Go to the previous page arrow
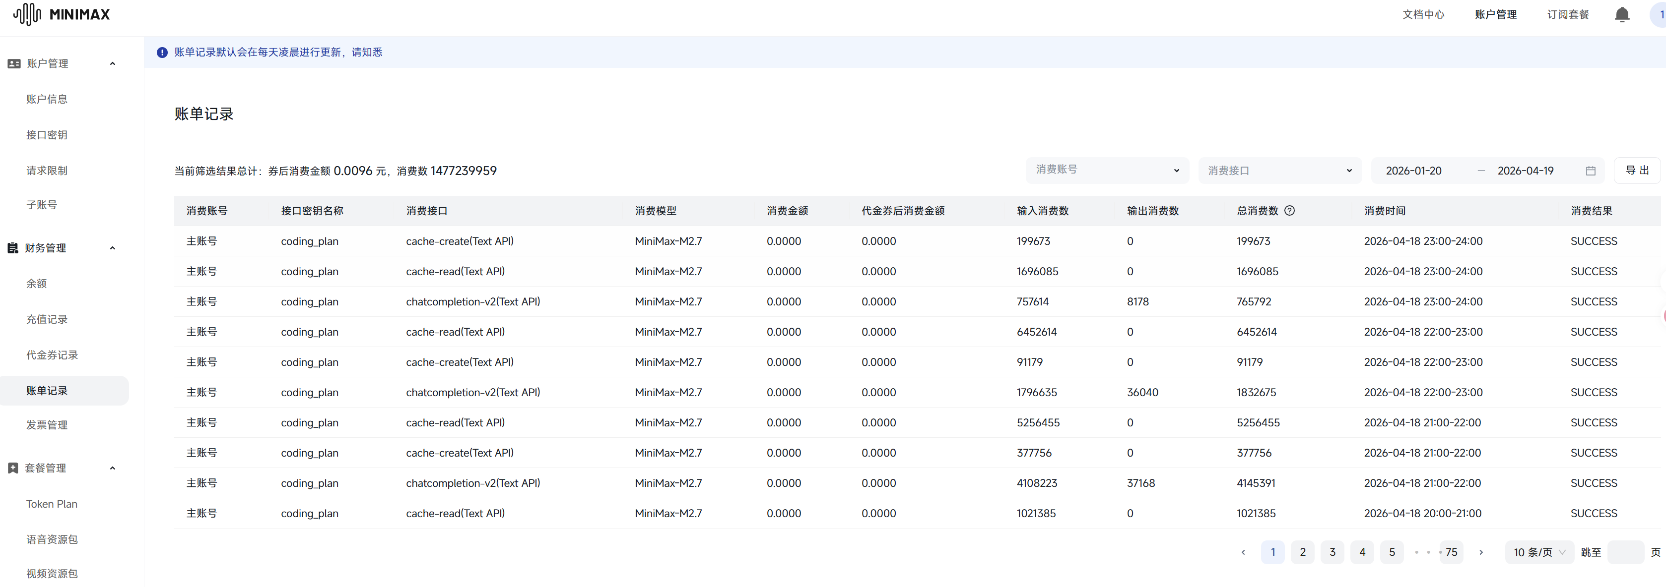 coord(1242,552)
